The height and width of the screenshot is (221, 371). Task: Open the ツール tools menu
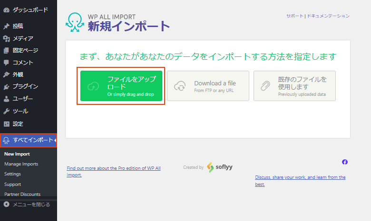pyautogui.click(x=20, y=111)
